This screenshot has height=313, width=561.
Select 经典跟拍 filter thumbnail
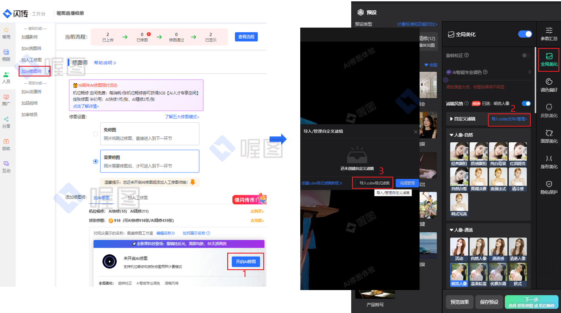click(459, 154)
